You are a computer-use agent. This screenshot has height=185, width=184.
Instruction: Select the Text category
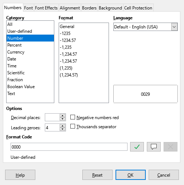click(30, 94)
